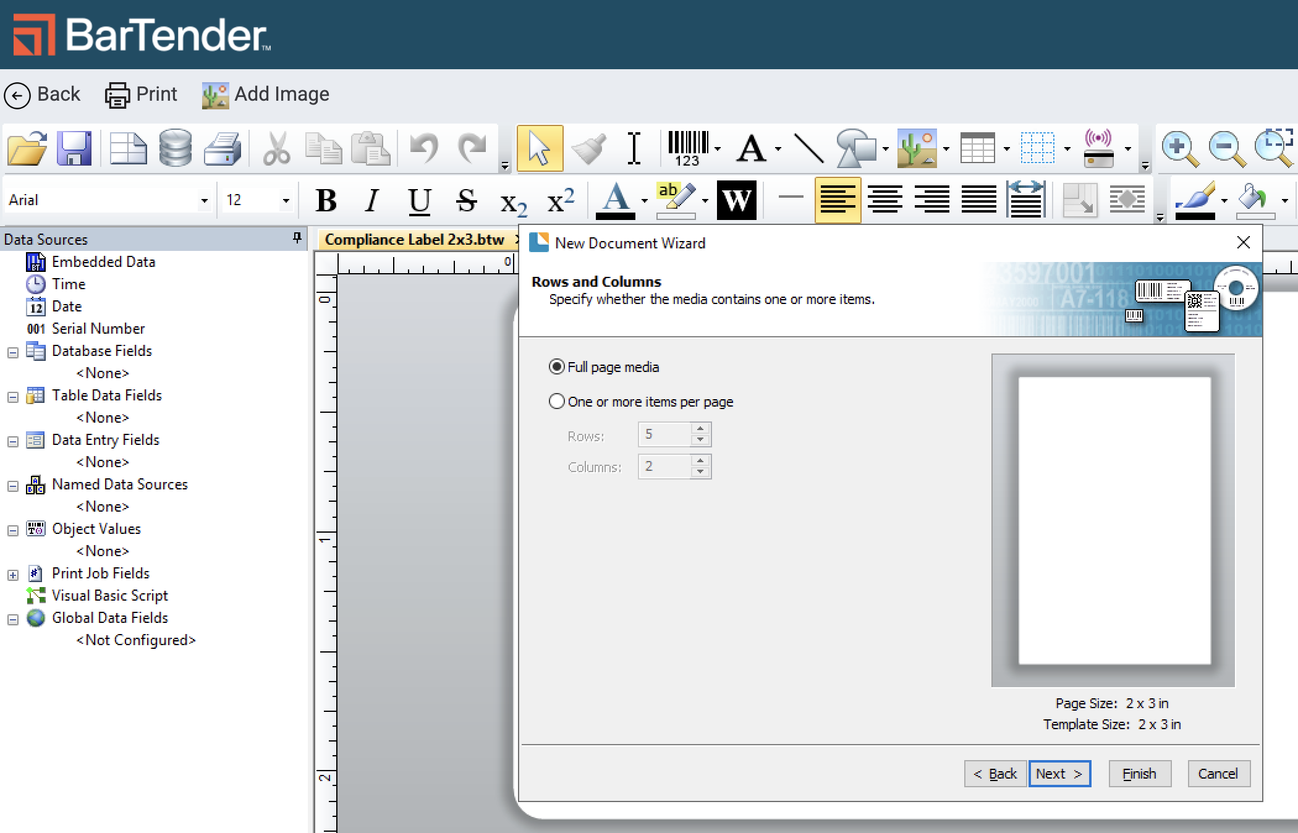The width and height of the screenshot is (1298, 833).
Task: Click the encoder RFID tool icon
Action: 1098,148
